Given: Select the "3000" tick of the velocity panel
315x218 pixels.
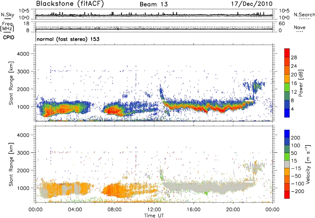Looking at the screenshot, I should [23, 153].
